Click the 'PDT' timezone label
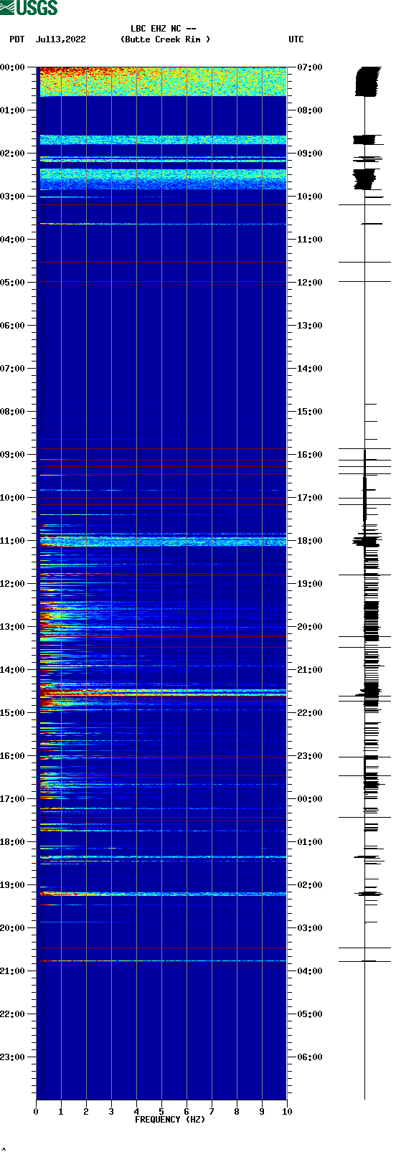This screenshot has width=396, height=1157. coord(17,39)
